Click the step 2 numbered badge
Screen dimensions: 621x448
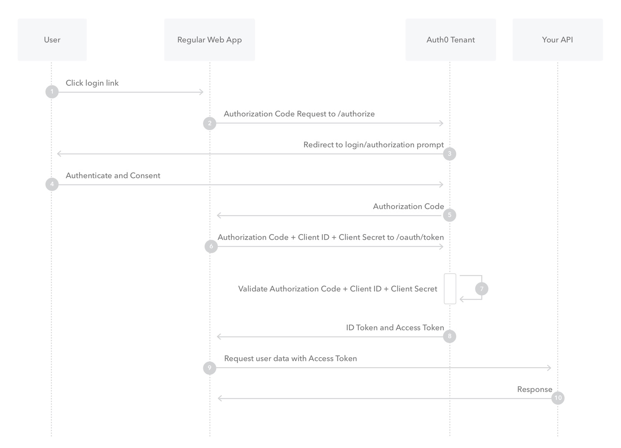point(209,123)
